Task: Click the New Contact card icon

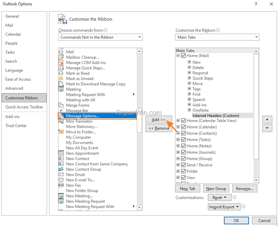Action: 61,158
